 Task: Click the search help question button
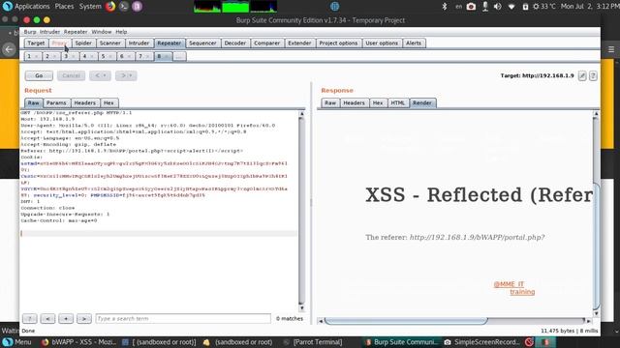click(30, 318)
